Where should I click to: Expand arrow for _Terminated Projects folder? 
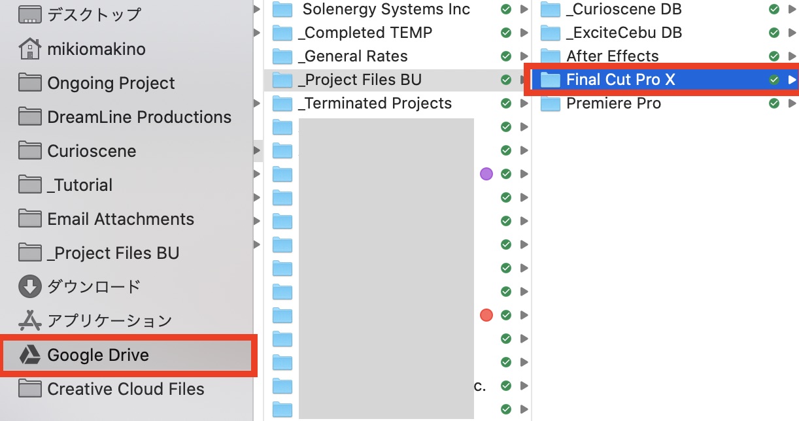pos(523,103)
